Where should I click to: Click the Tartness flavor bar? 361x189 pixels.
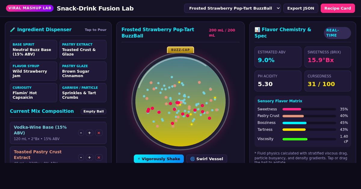309,130
